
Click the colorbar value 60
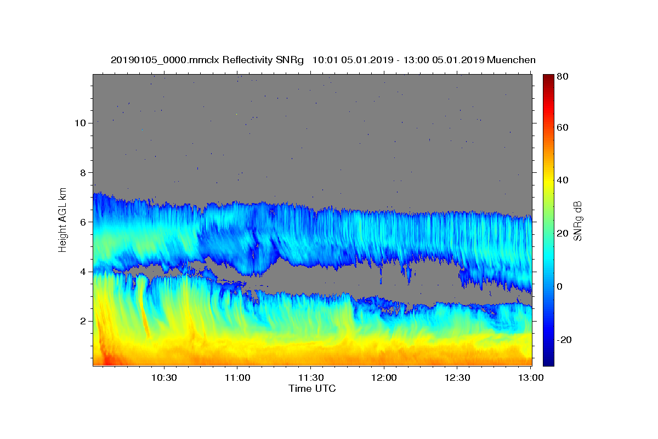click(x=564, y=127)
